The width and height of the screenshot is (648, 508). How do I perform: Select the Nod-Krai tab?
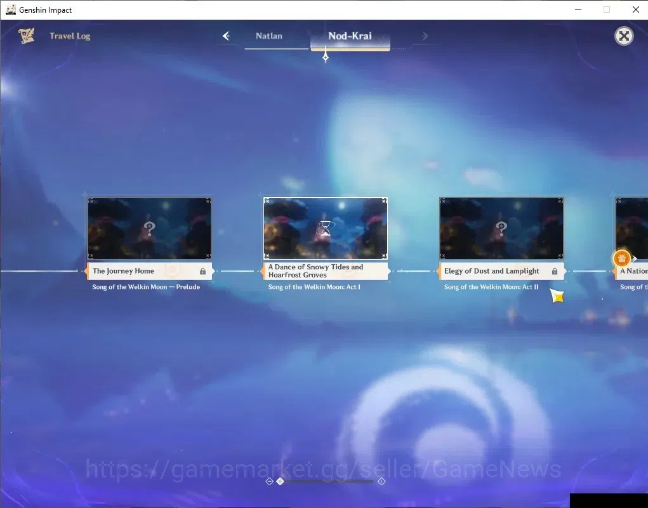(x=350, y=36)
